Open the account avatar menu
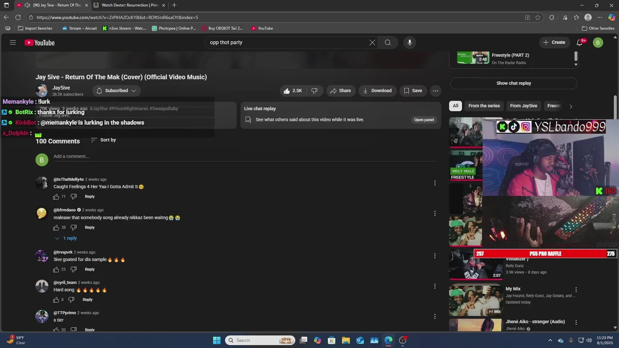 coord(598,43)
